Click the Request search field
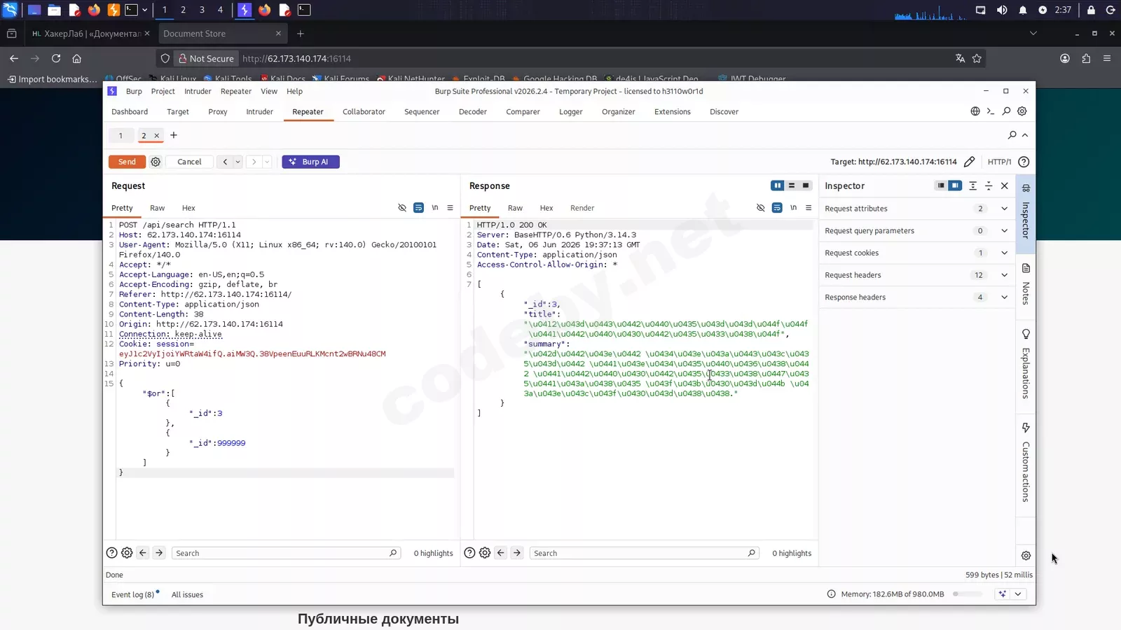The image size is (1121, 630). [286, 553]
